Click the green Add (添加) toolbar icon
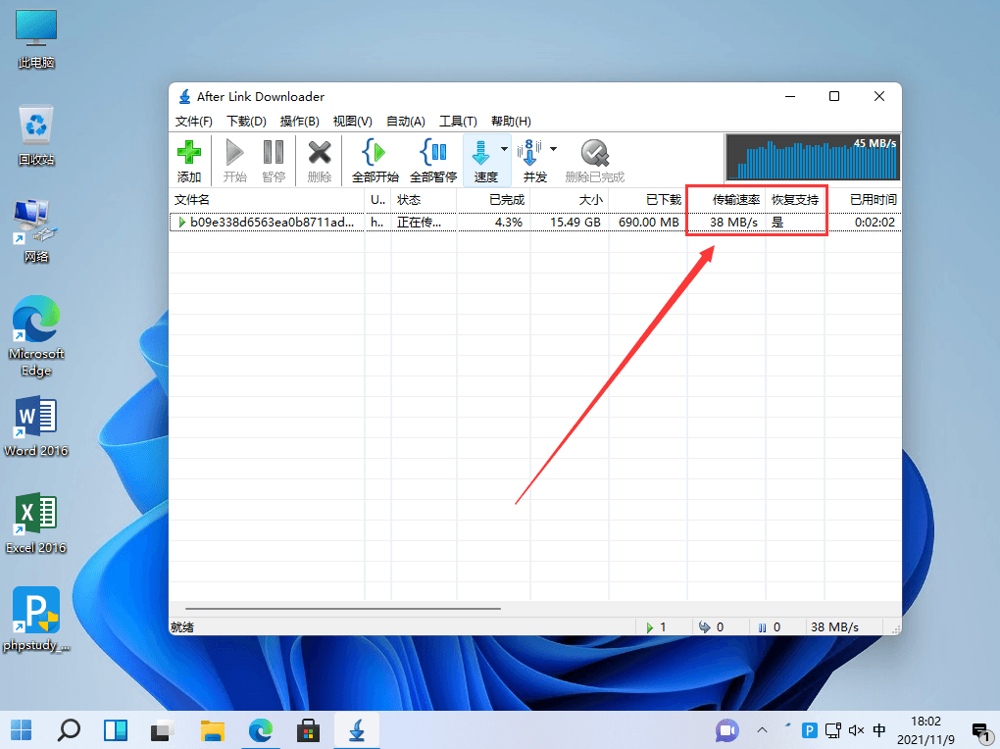The image size is (1000, 749). [189, 153]
